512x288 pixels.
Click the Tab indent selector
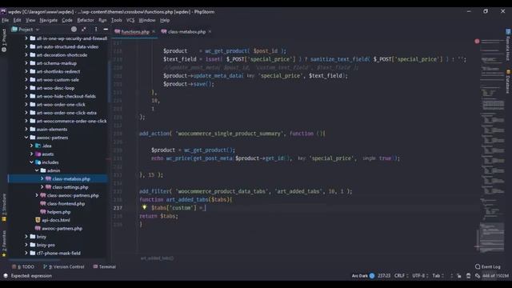[438, 275]
